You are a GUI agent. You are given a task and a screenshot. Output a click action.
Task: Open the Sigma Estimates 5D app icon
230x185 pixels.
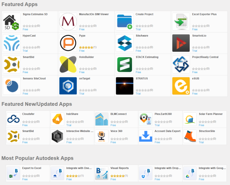point(11,22)
